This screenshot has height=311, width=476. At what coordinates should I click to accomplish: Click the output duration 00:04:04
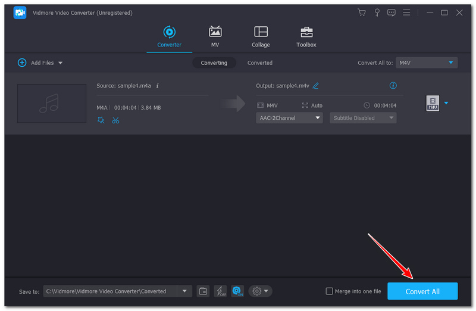coord(385,105)
